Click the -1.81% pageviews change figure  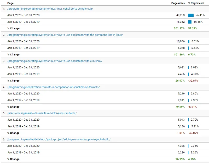(181, 133)
